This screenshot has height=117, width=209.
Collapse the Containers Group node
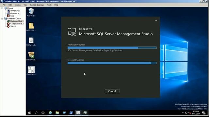pos(2,19)
